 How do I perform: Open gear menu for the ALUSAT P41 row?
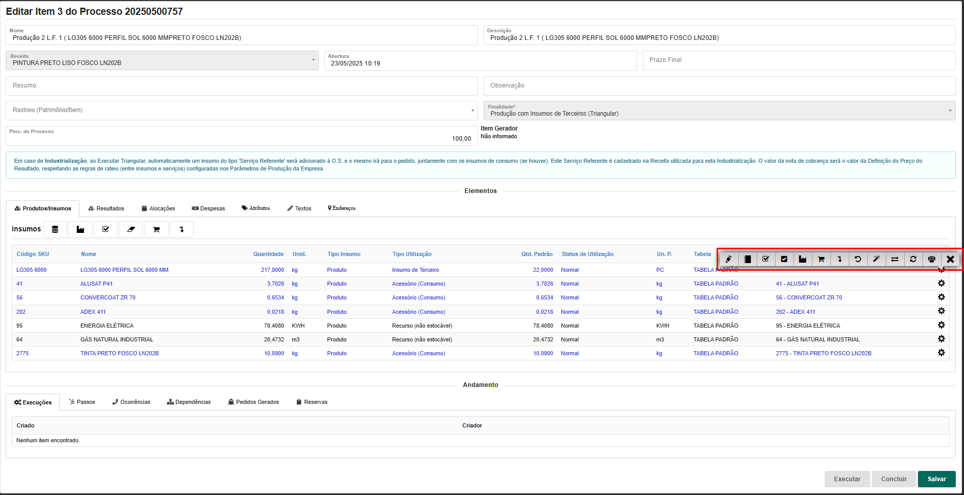click(941, 283)
